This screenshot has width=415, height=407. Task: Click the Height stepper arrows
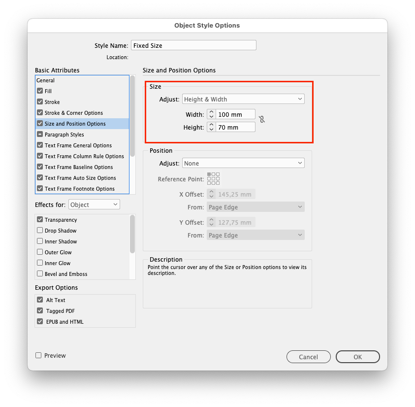click(211, 127)
